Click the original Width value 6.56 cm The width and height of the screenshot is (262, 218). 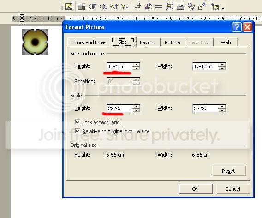(201, 155)
